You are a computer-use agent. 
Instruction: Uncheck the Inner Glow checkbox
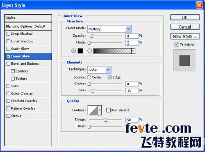[8, 56]
